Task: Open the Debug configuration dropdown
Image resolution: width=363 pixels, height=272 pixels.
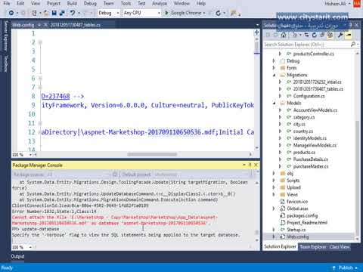Action: click(109, 13)
